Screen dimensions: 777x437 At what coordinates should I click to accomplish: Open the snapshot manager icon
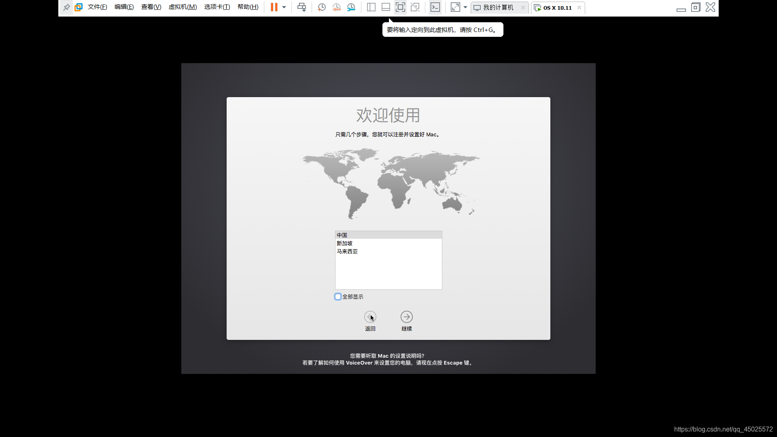coord(351,7)
